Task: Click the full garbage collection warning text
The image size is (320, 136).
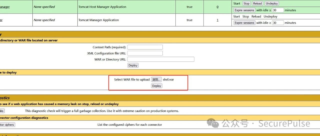Action: click(102, 111)
